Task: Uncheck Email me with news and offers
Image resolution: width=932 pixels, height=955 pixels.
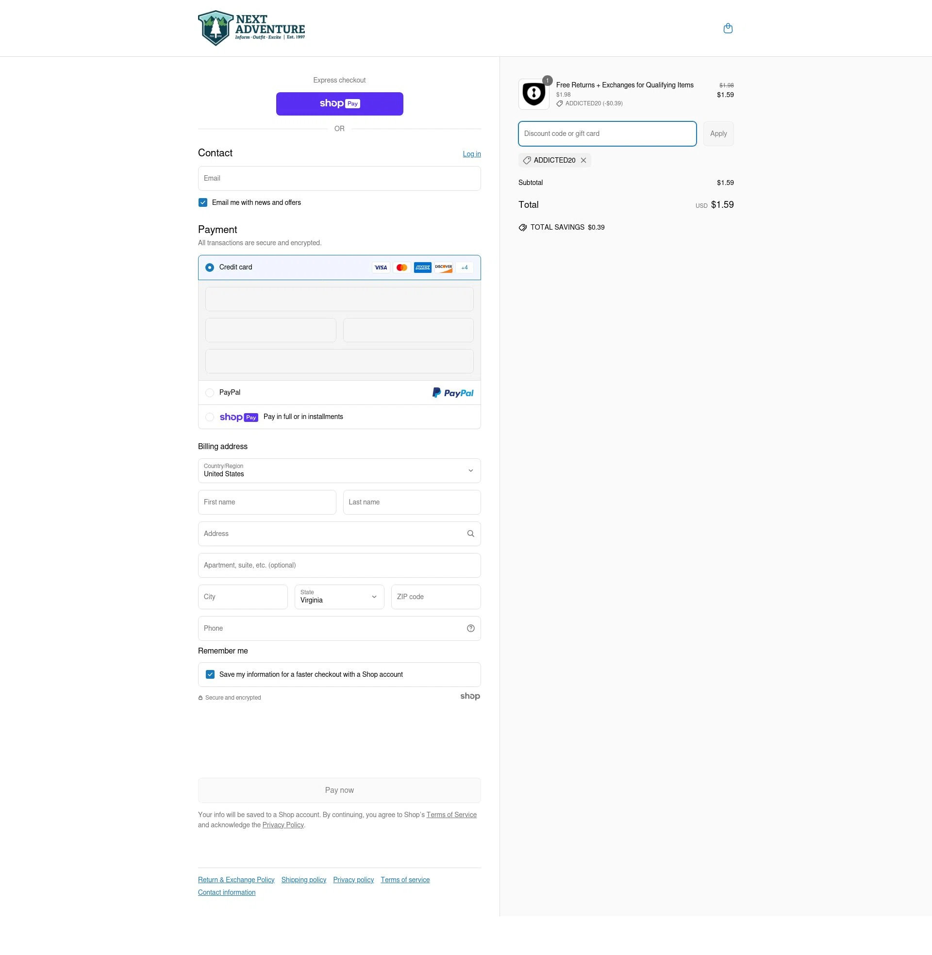Action: coord(202,202)
